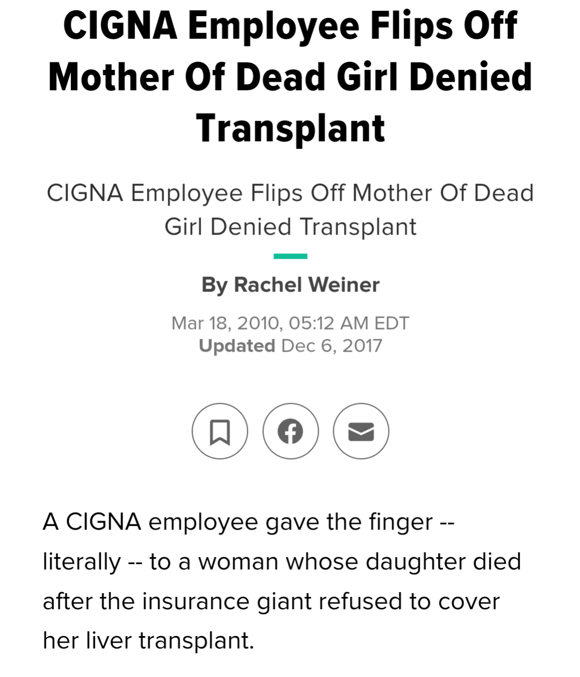Click the subheading's first line starting with CIGNA
Image resolution: width=580 pixels, height=677 pixels.
[x=290, y=193]
